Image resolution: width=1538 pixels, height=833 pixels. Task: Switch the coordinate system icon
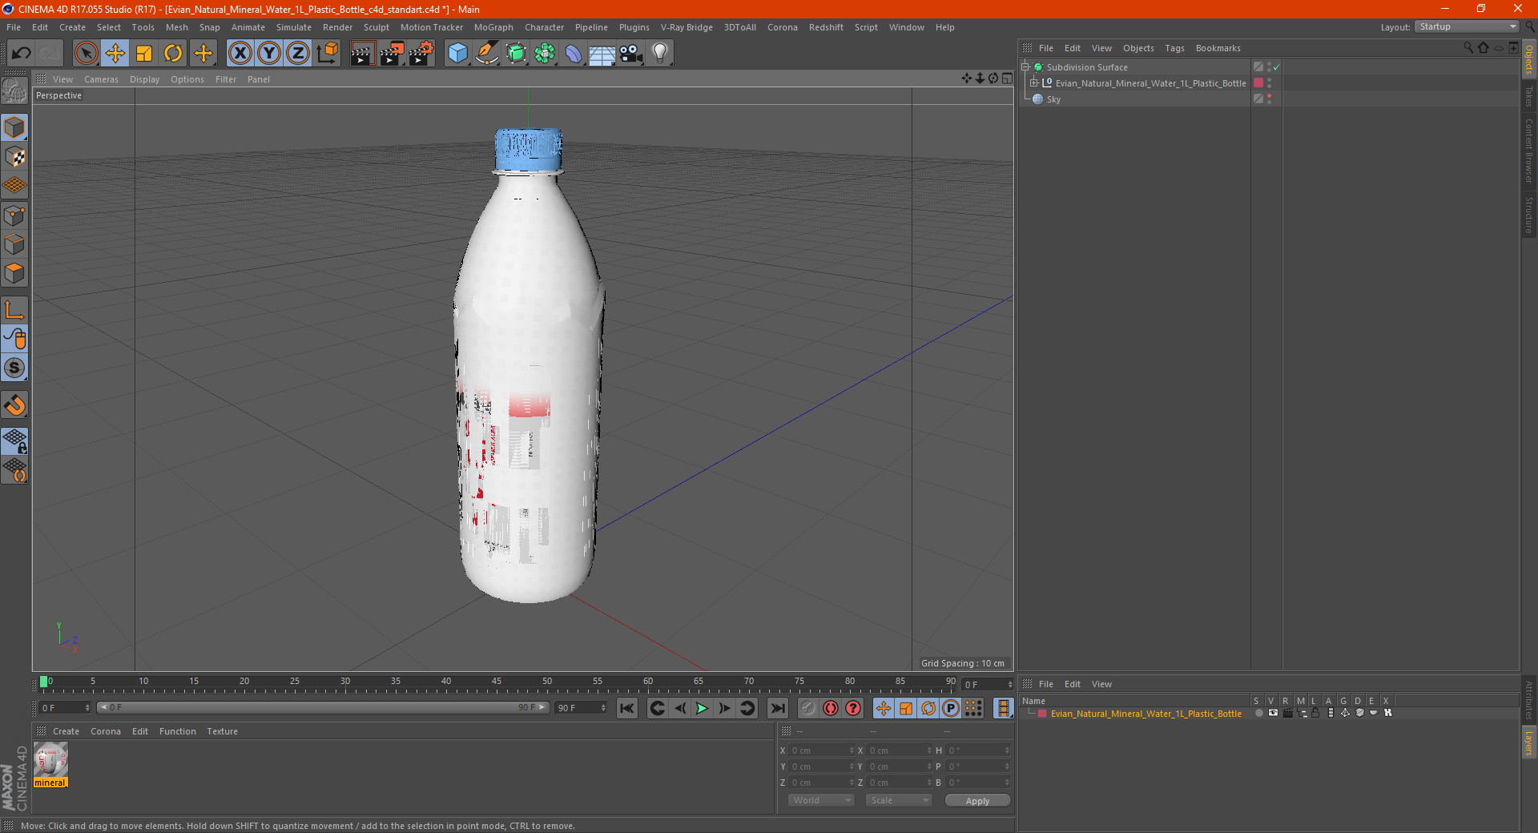(x=327, y=54)
